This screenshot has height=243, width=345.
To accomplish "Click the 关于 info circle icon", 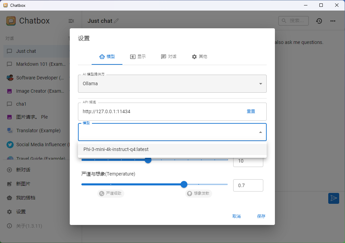I will (10, 226).
